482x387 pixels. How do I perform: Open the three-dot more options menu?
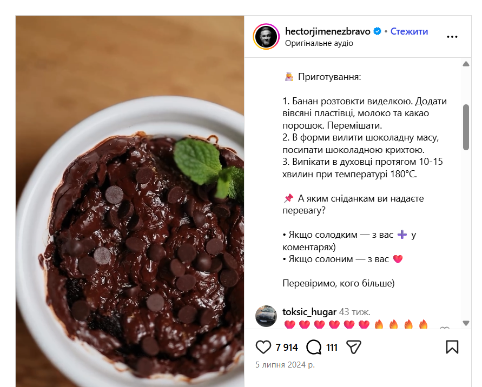click(x=452, y=37)
